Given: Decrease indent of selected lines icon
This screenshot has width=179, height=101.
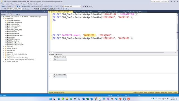Looking at the screenshot, I should point(62,9).
